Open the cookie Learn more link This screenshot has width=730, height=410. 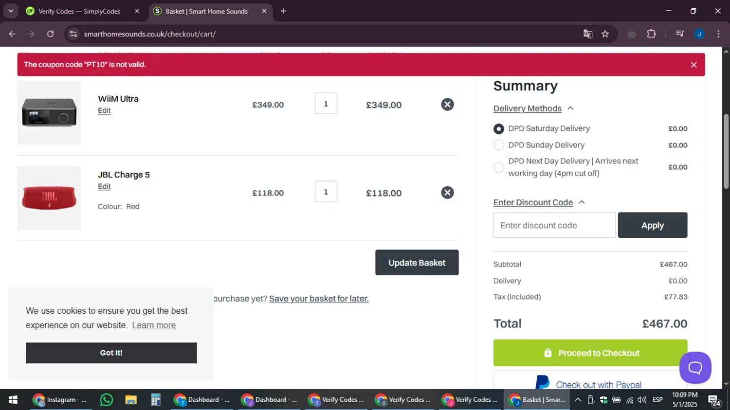[x=154, y=325]
